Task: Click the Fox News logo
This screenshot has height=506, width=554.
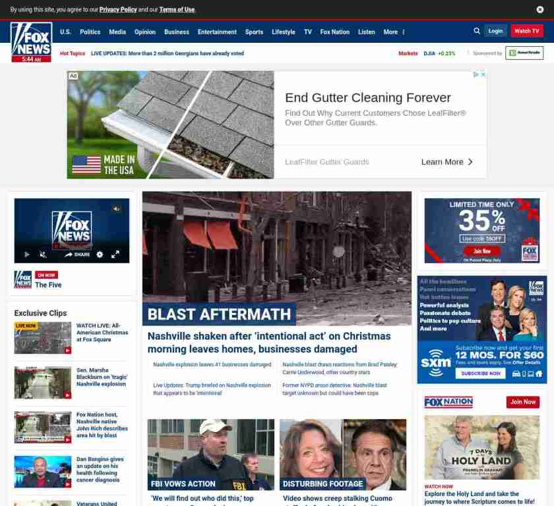Action: 32,42
